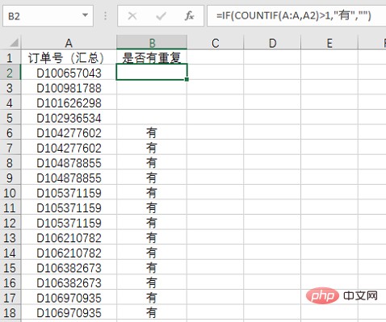386x322 pixels.
Task: Click D104878855 in row 9
Action: (69, 178)
